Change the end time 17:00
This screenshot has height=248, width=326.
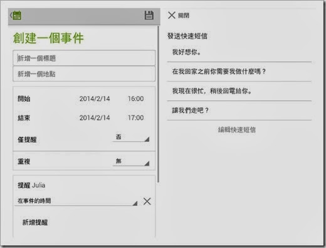pos(136,118)
